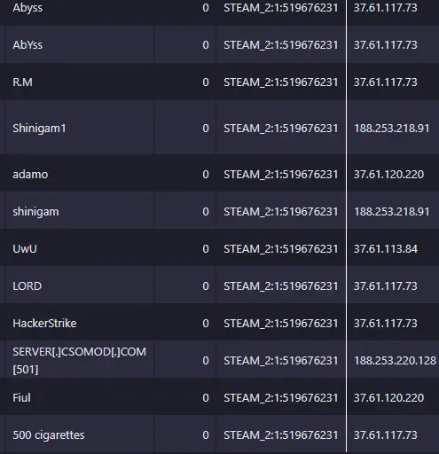
Task: Click the Shinigam1 name cell
Action: coord(79,128)
